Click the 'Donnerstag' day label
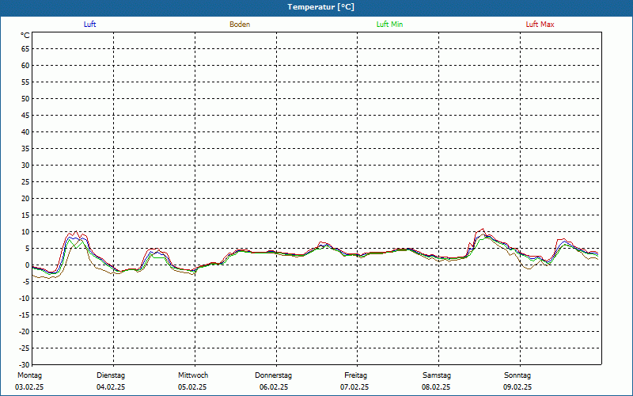The height and width of the screenshot is (396, 633). coord(273,375)
